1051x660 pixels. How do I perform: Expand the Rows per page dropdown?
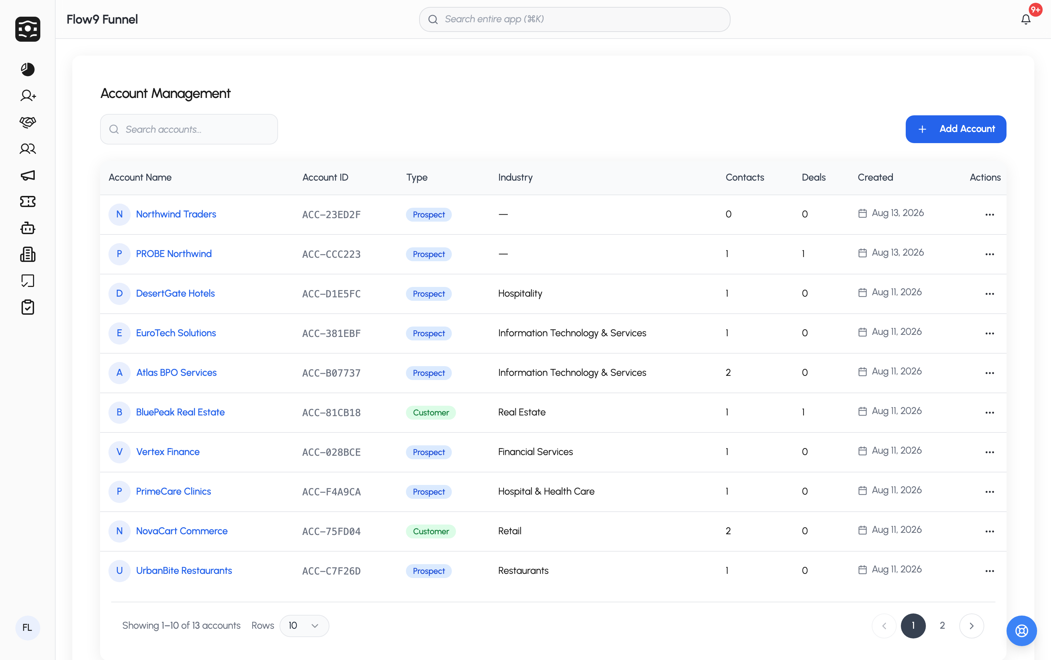coord(304,626)
